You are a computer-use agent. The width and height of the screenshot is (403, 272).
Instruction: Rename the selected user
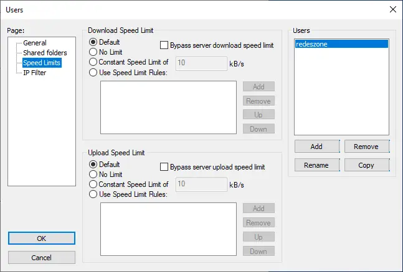pos(316,165)
